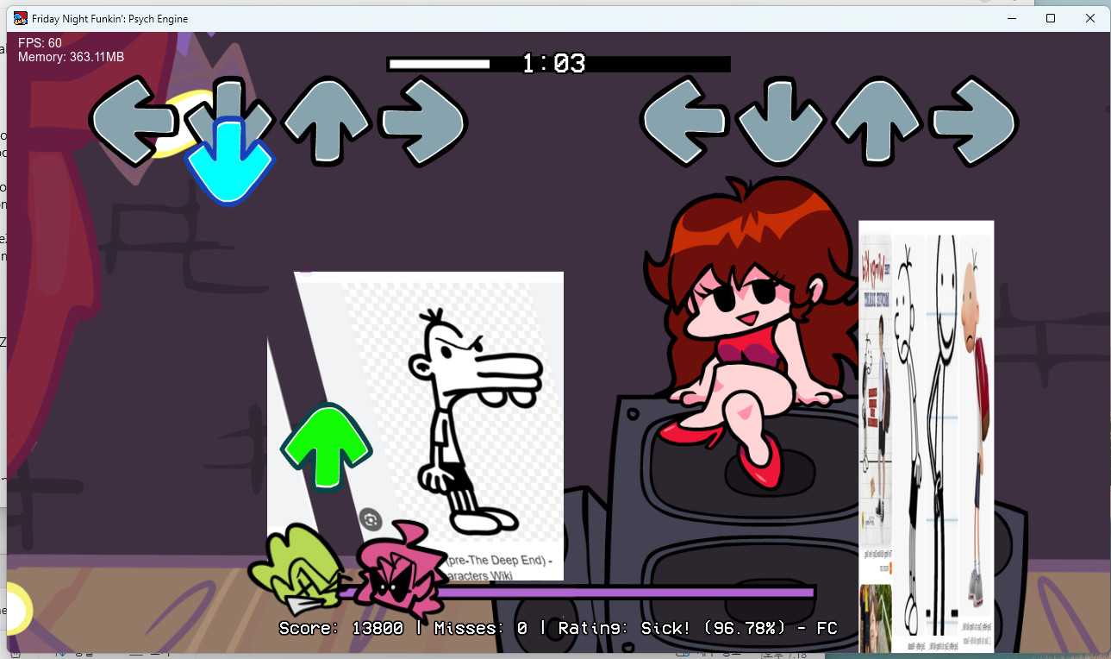The image size is (1111, 659).
Task: Click the player's left arrow receptor
Action: [x=683, y=122]
